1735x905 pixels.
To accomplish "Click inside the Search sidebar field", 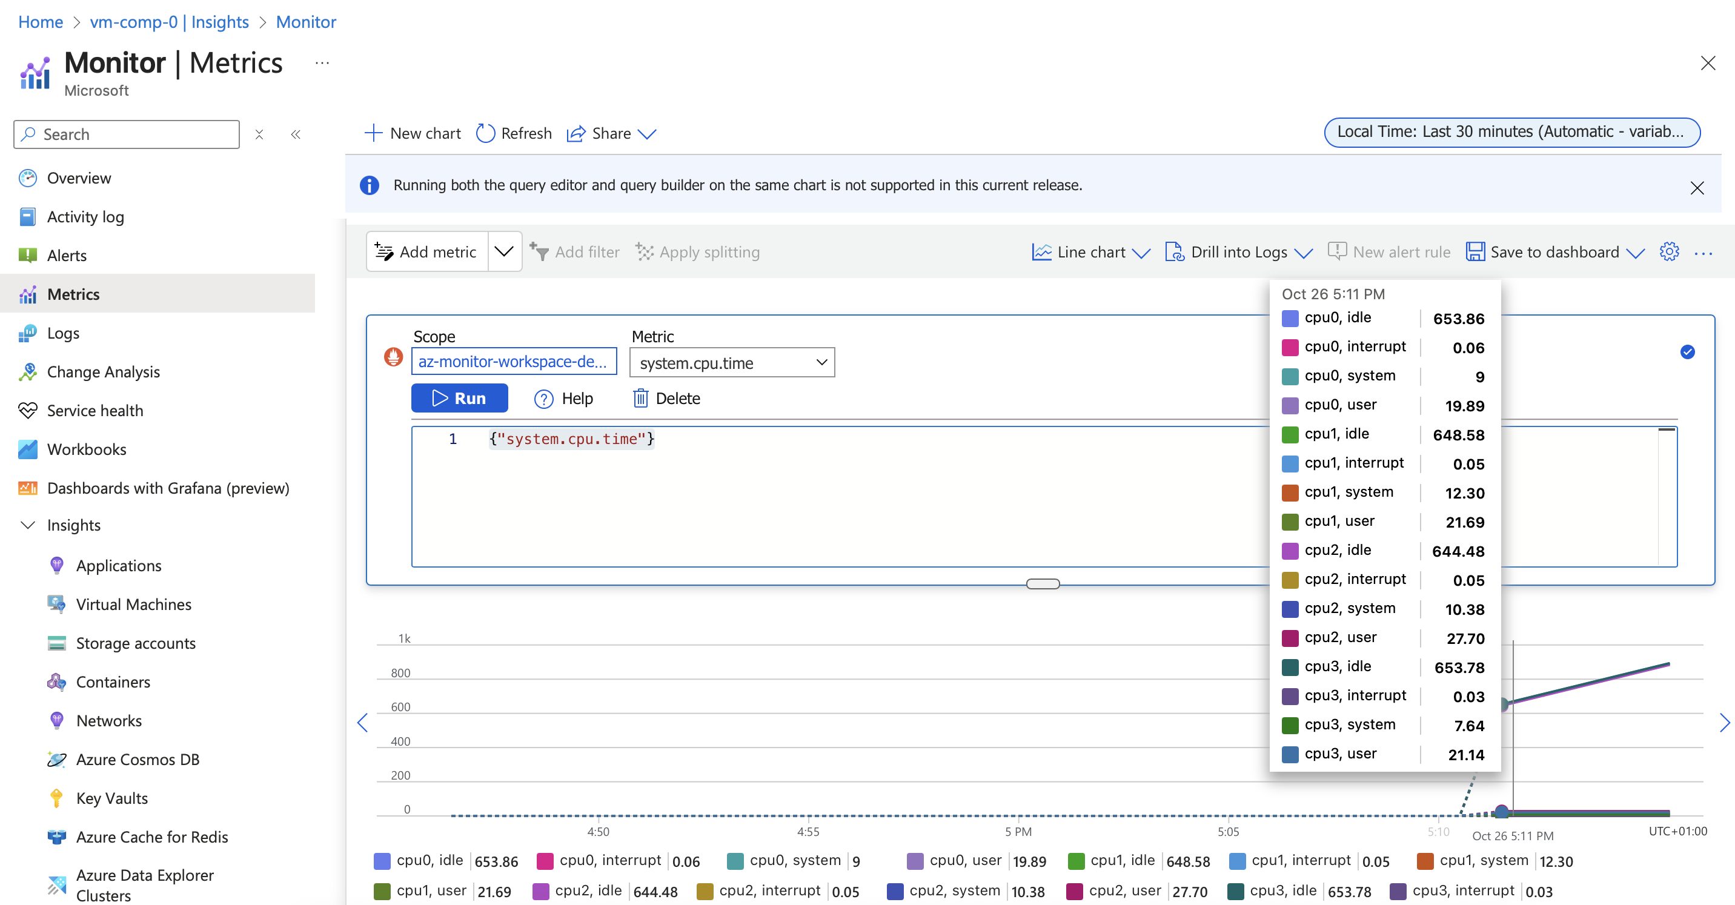I will (x=125, y=134).
